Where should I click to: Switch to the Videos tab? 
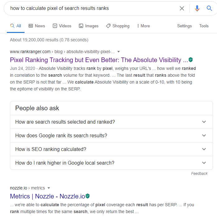coord(62,26)
